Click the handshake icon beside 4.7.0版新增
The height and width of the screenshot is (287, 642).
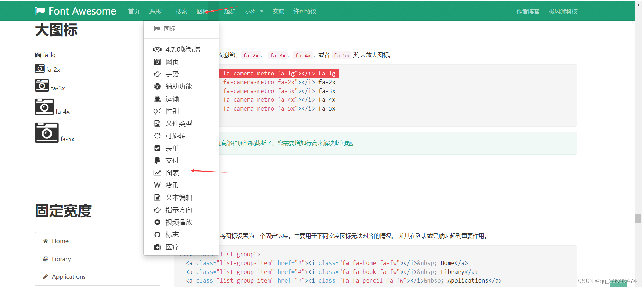click(x=157, y=50)
